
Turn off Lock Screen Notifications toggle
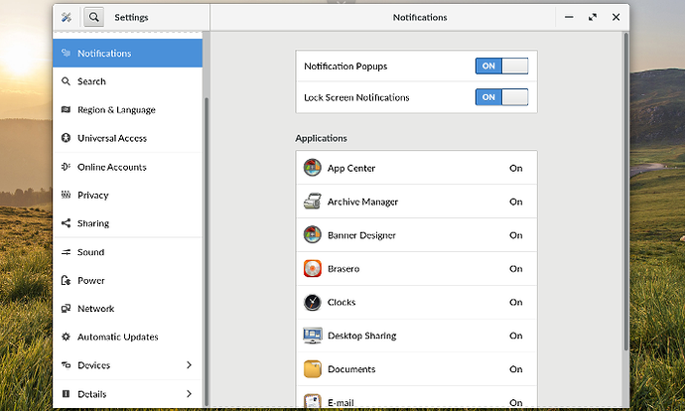pyautogui.click(x=501, y=97)
